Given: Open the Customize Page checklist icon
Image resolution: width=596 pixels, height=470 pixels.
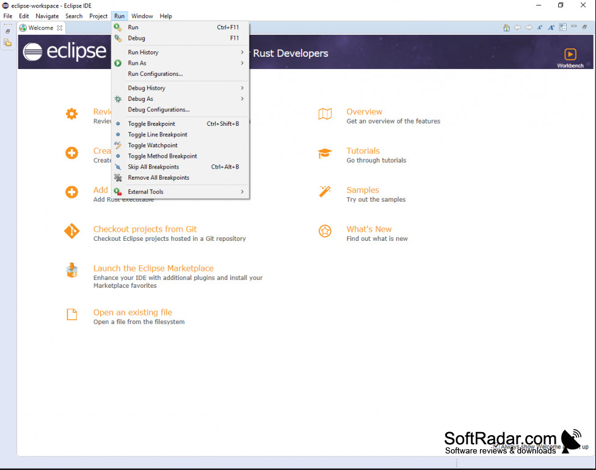Looking at the screenshot, I should pyautogui.click(x=563, y=28).
